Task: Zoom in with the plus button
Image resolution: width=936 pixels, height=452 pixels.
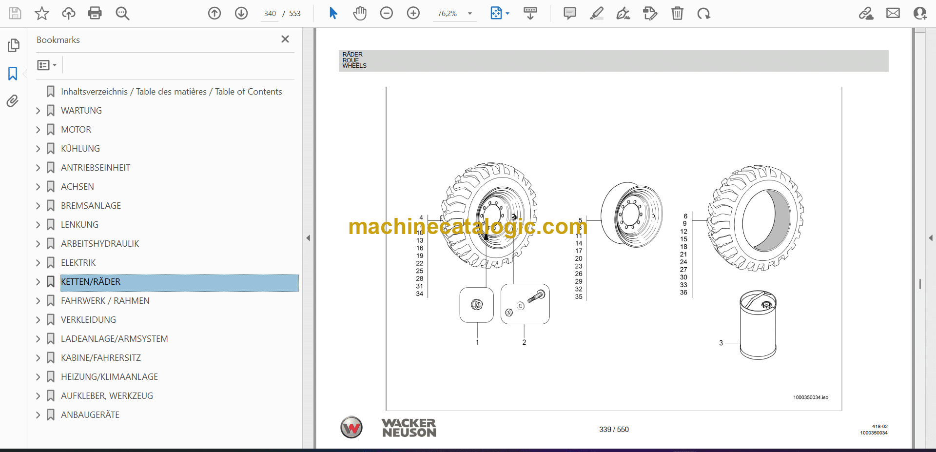Action: coord(413,13)
